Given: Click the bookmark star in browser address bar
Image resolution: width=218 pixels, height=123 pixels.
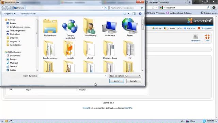Looking at the screenshot, I should coord(153,8).
